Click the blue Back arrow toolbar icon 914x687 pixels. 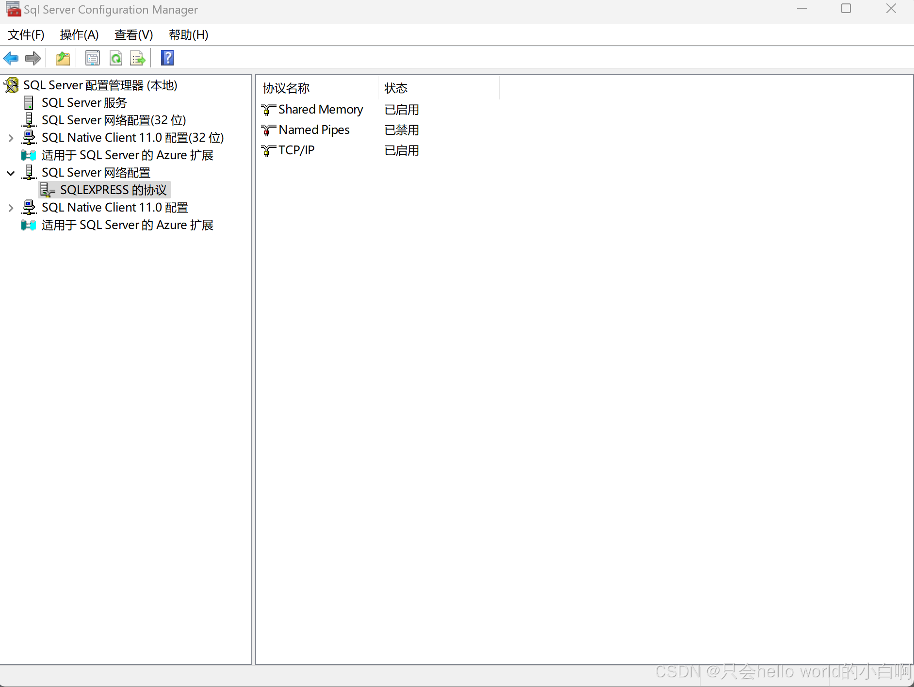(11, 58)
